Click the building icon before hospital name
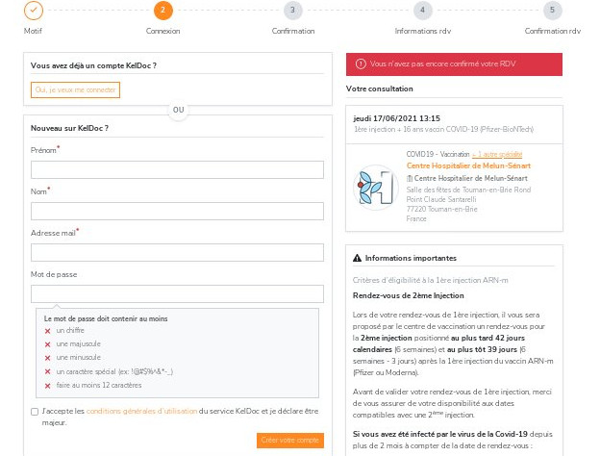Screen dimensions: 600x456 pos(410,178)
